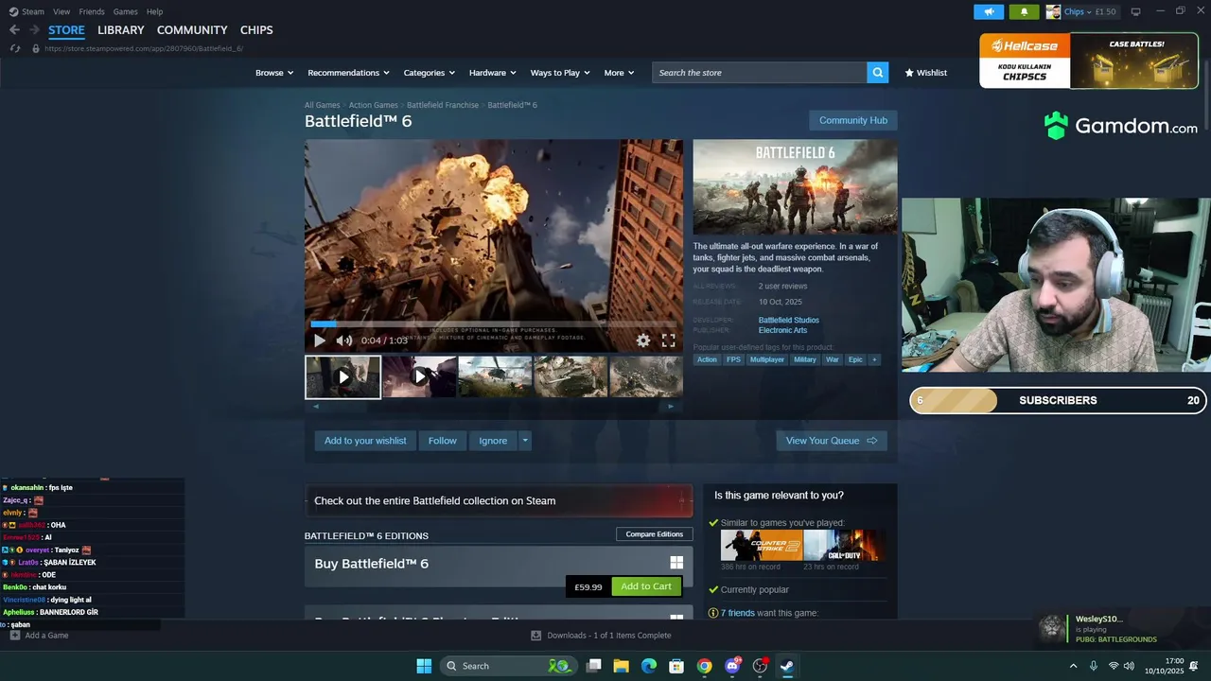This screenshot has height=681, width=1211.
Task: Click the Ignore button
Action: click(493, 441)
